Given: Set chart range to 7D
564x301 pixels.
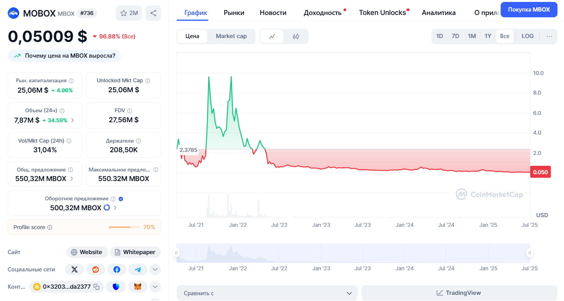Looking at the screenshot, I should click(455, 36).
